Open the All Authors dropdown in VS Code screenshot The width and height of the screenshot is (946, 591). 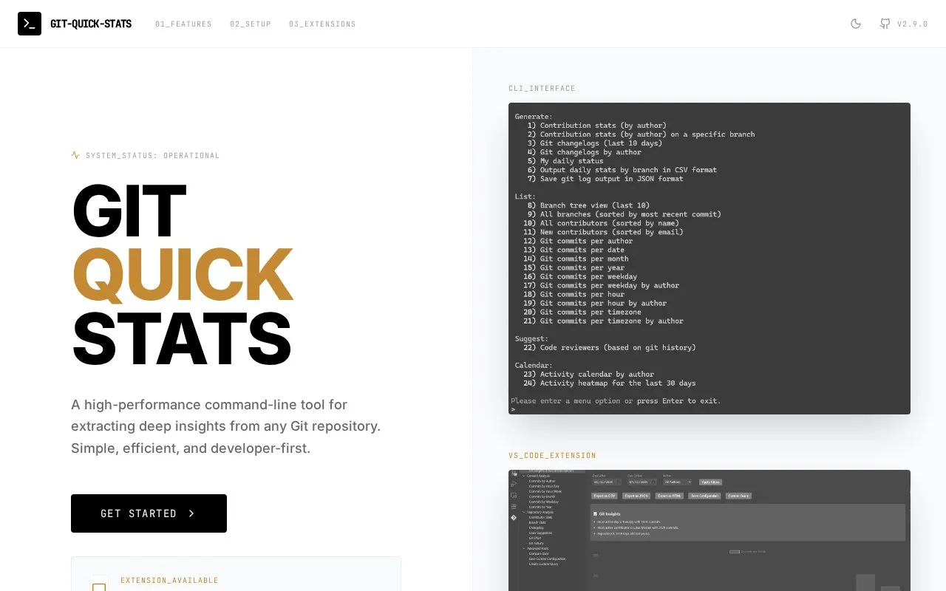(678, 482)
